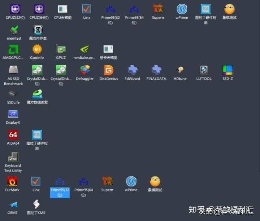Open the DiskGenius icon

[109, 70]
